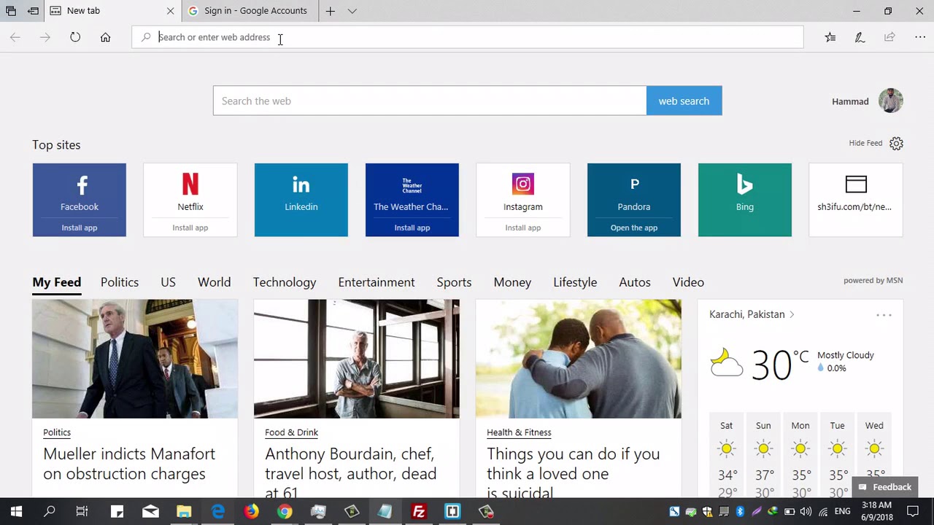Screen dimensions: 934x525
Task: Open the Mail app in taskbar
Action: (150, 512)
